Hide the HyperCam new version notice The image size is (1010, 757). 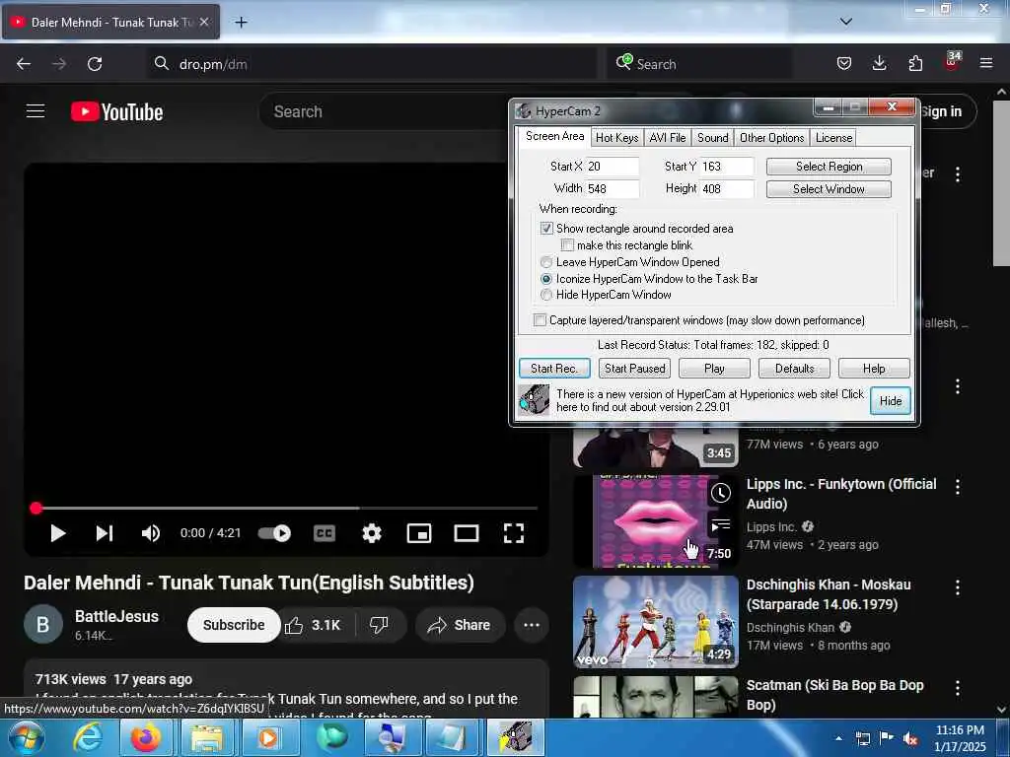pyautogui.click(x=891, y=401)
